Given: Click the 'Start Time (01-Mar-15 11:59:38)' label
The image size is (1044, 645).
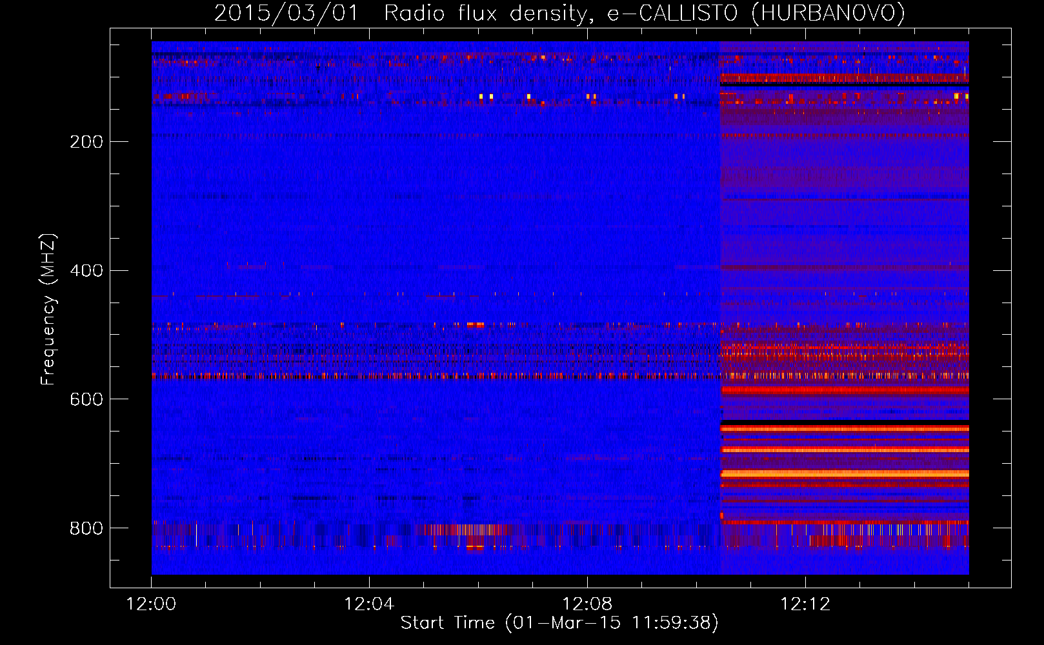Looking at the screenshot, I should [559, 622].
